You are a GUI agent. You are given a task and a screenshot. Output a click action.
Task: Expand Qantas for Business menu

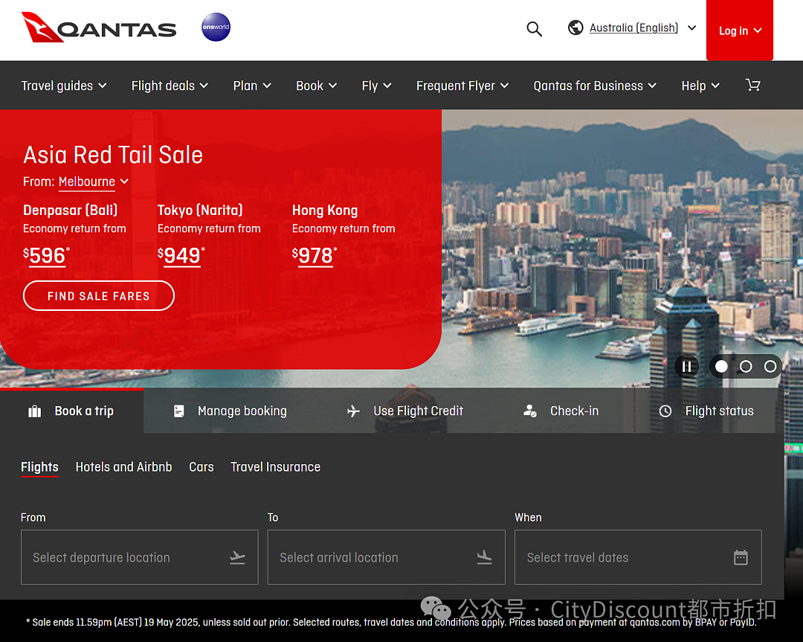(595, 86)
